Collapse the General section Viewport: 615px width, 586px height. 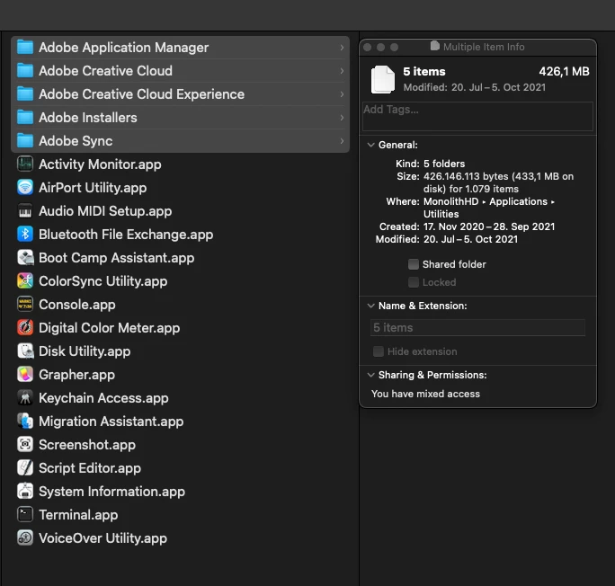[x=370, y=145]
